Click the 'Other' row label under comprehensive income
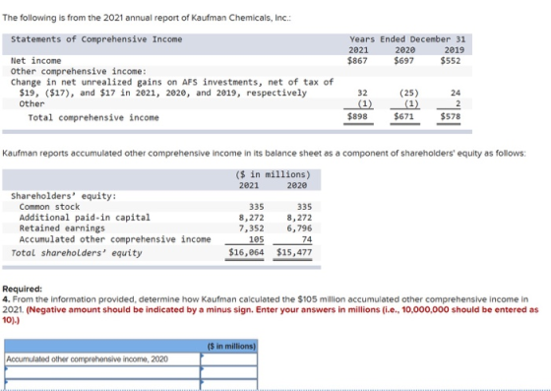The height and width of the screenshot is (391, 551). (x=31, y=104)
